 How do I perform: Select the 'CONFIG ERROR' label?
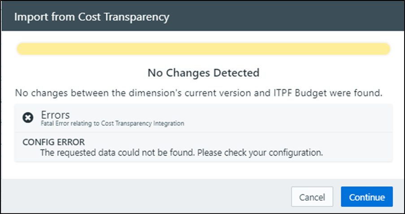(x=53, y=142)
